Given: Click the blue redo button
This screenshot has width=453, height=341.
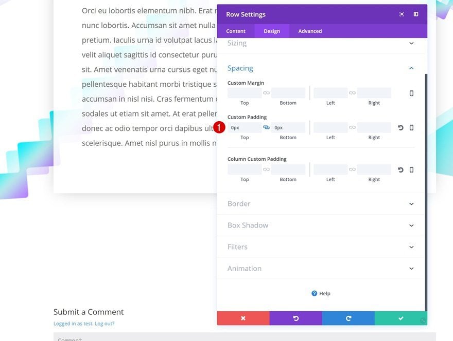Looking at the screenshot, I should [x=349, y=318].
